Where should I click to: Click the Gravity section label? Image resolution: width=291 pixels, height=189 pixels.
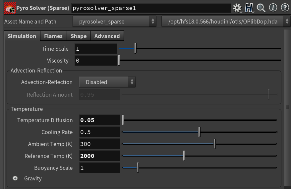[33, 178]
